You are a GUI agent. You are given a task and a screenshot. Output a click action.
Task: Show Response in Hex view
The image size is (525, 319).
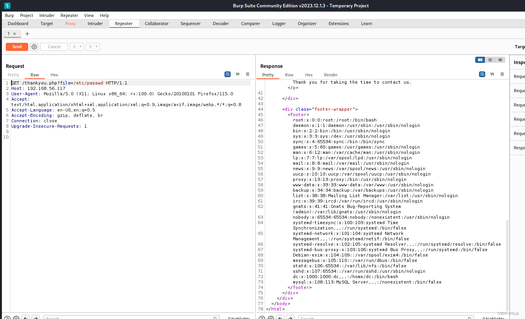pyautogui.click(x=309, y=75)
